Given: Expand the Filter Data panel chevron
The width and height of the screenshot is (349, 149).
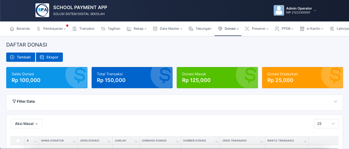Looking at the screenshot, I should 336,101.
